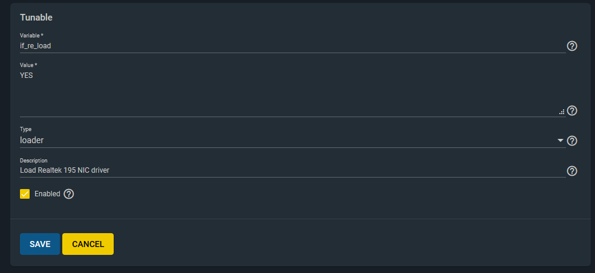Show help tooltip for the Value field
The image size is (595, 273).
[x=572, y=111]
